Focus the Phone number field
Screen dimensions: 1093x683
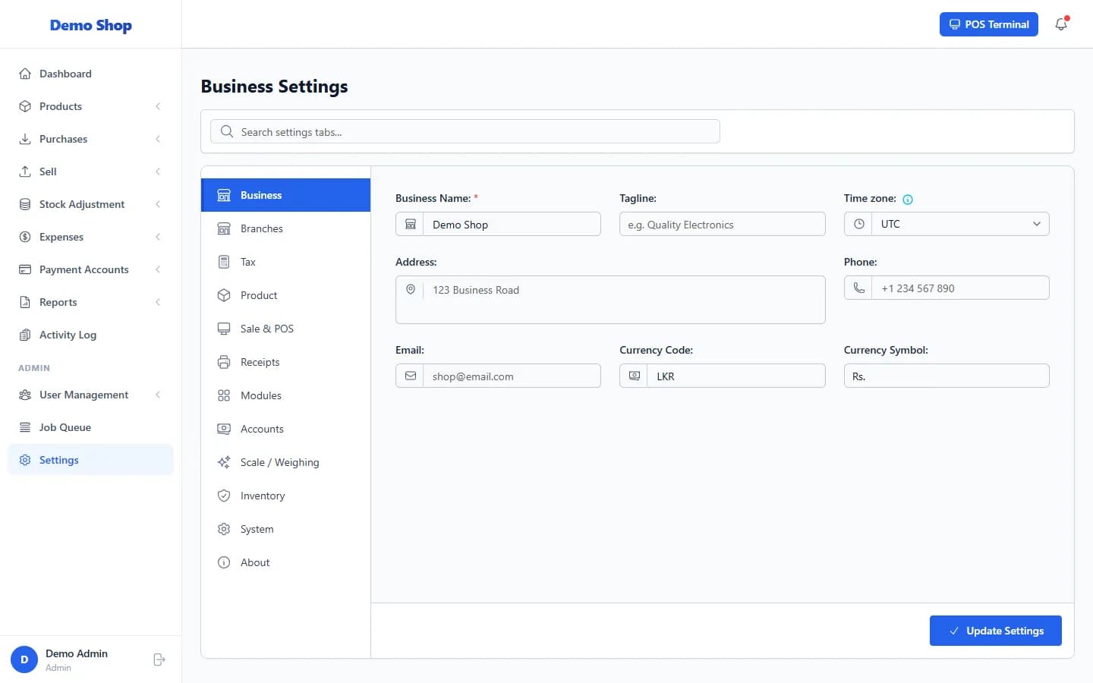960,288
